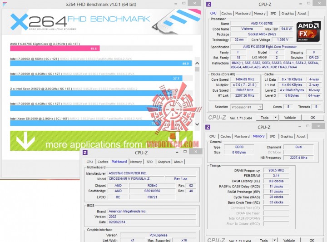
Task: Click BIOS Date value 02/26/2014
Action: [x=152, y=222]
